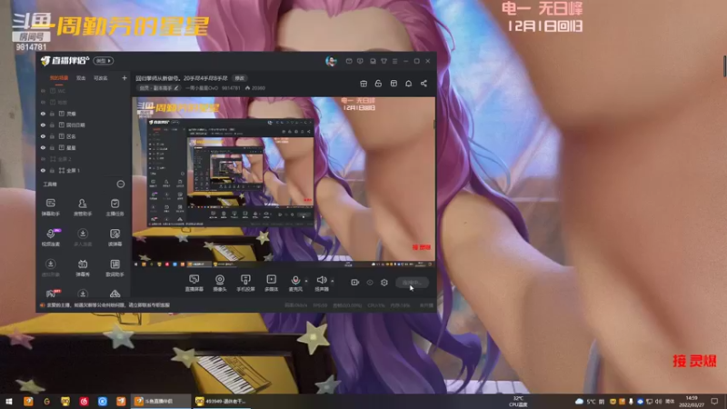This screenshot has height=409, width=727.
Task: Toggle the preview eye icon beside the record button
Action: tap(370, 283)
